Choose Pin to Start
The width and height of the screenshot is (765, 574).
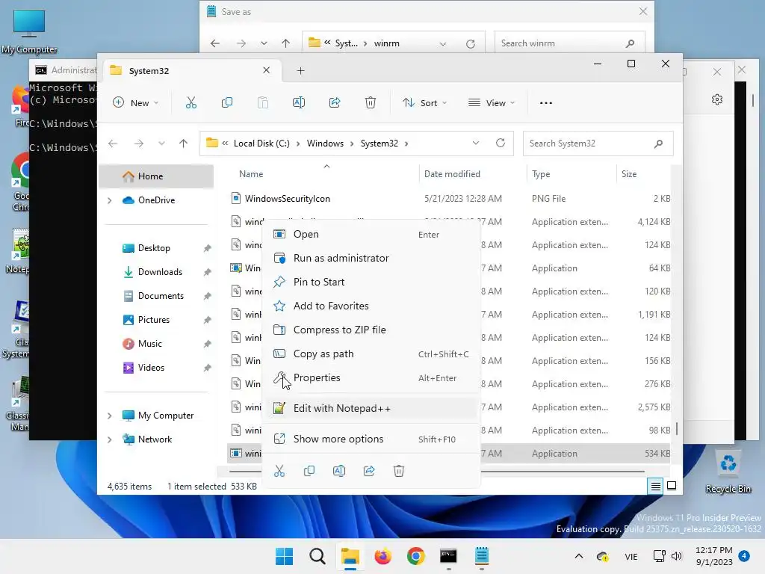coord(371,282)
